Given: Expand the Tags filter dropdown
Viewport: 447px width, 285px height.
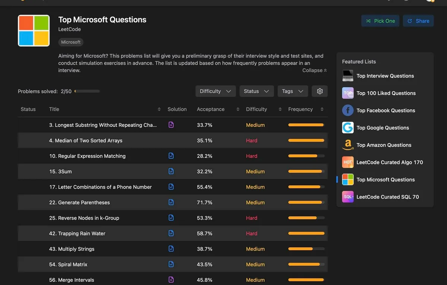Looking at the screenshot, I should coord(292,91).
